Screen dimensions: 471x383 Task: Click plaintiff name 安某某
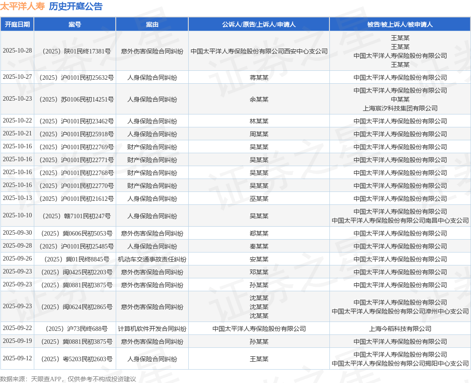pyautogui.click(x=259, y=259)
